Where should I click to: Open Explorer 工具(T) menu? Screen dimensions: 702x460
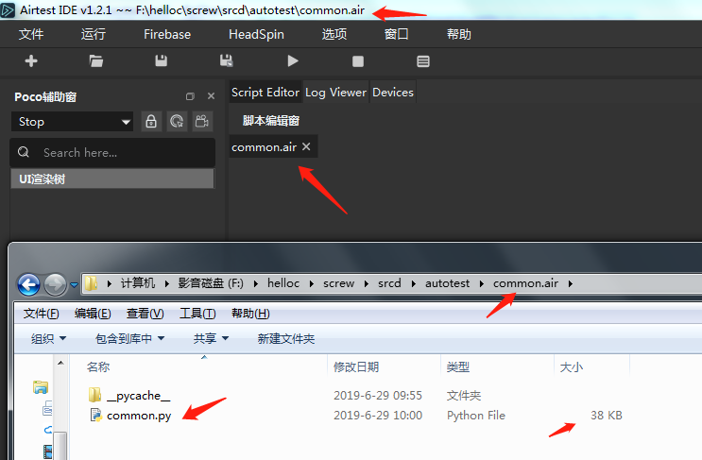(197, 314)
